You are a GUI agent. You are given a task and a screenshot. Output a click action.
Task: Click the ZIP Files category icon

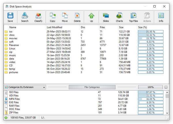6,112
